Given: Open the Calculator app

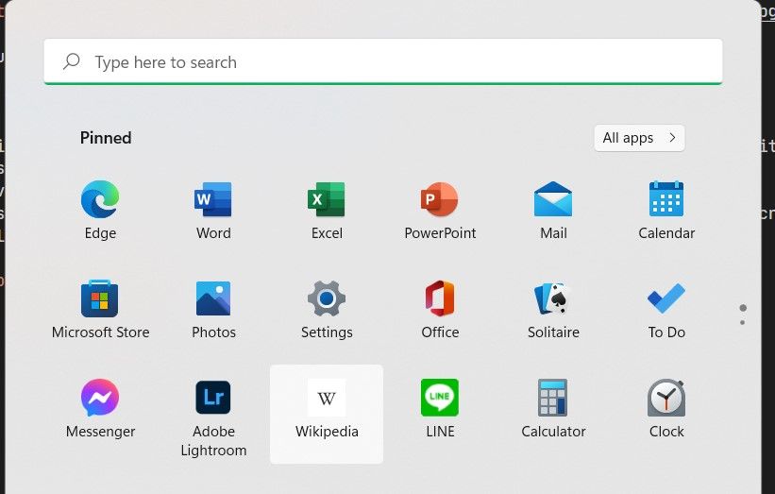Looking at the screenshot, I should tap(552, 397).
